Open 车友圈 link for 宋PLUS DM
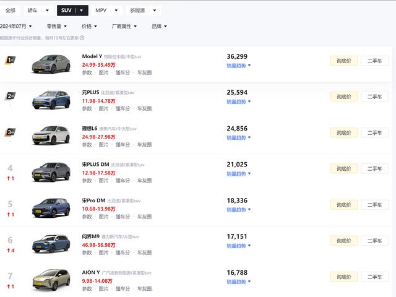 point(144,181)
